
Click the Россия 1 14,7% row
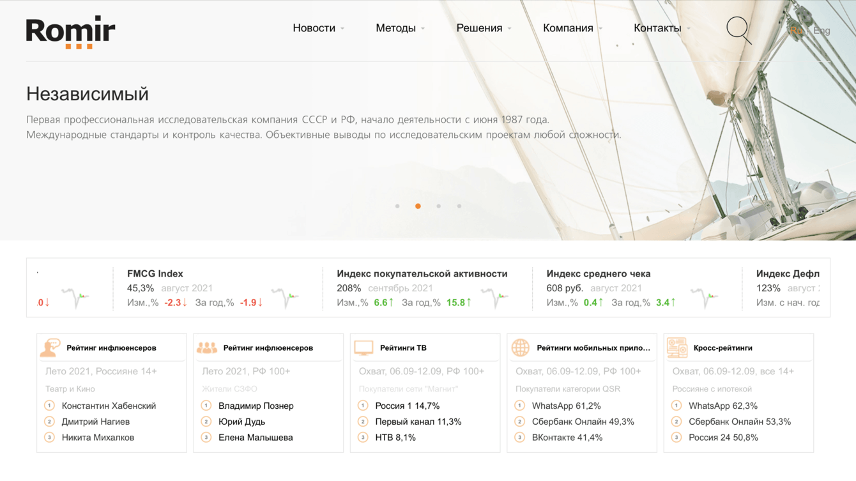pos(408,406)
